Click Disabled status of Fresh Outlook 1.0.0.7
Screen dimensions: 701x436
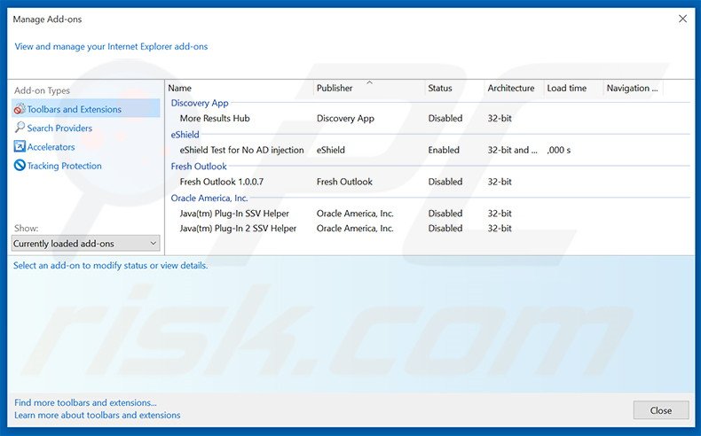[445, 182]
